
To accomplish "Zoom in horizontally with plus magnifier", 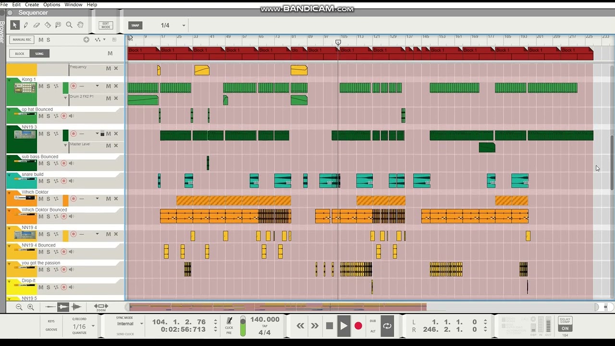I will point(30,307).
